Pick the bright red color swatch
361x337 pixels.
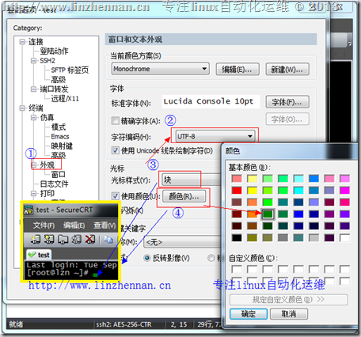point(237,191)
